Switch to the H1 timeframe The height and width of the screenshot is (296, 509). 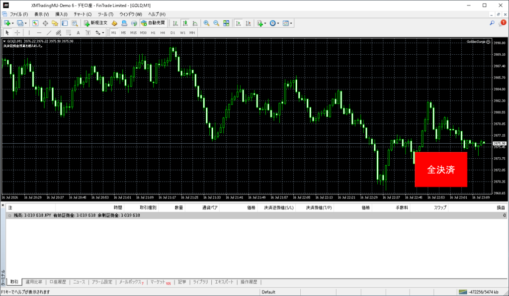pyautogui.click(x=153, y=32)
